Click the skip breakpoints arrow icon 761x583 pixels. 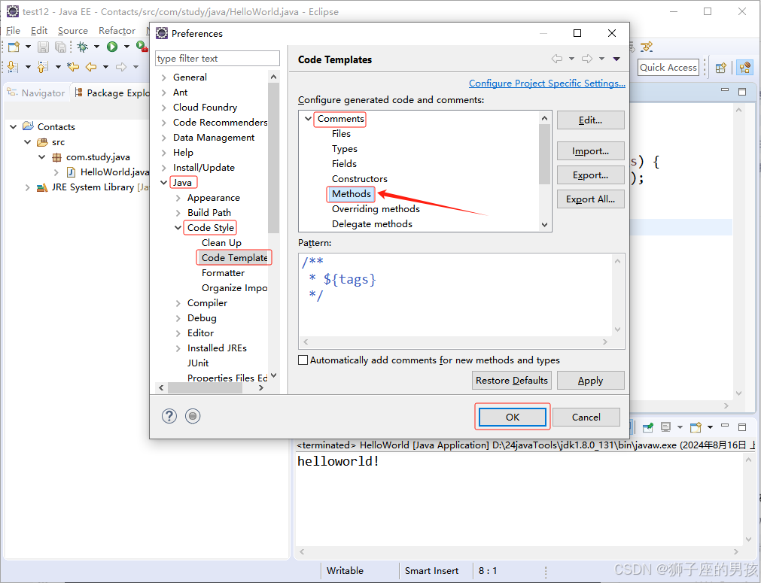(x=647, y=47)
